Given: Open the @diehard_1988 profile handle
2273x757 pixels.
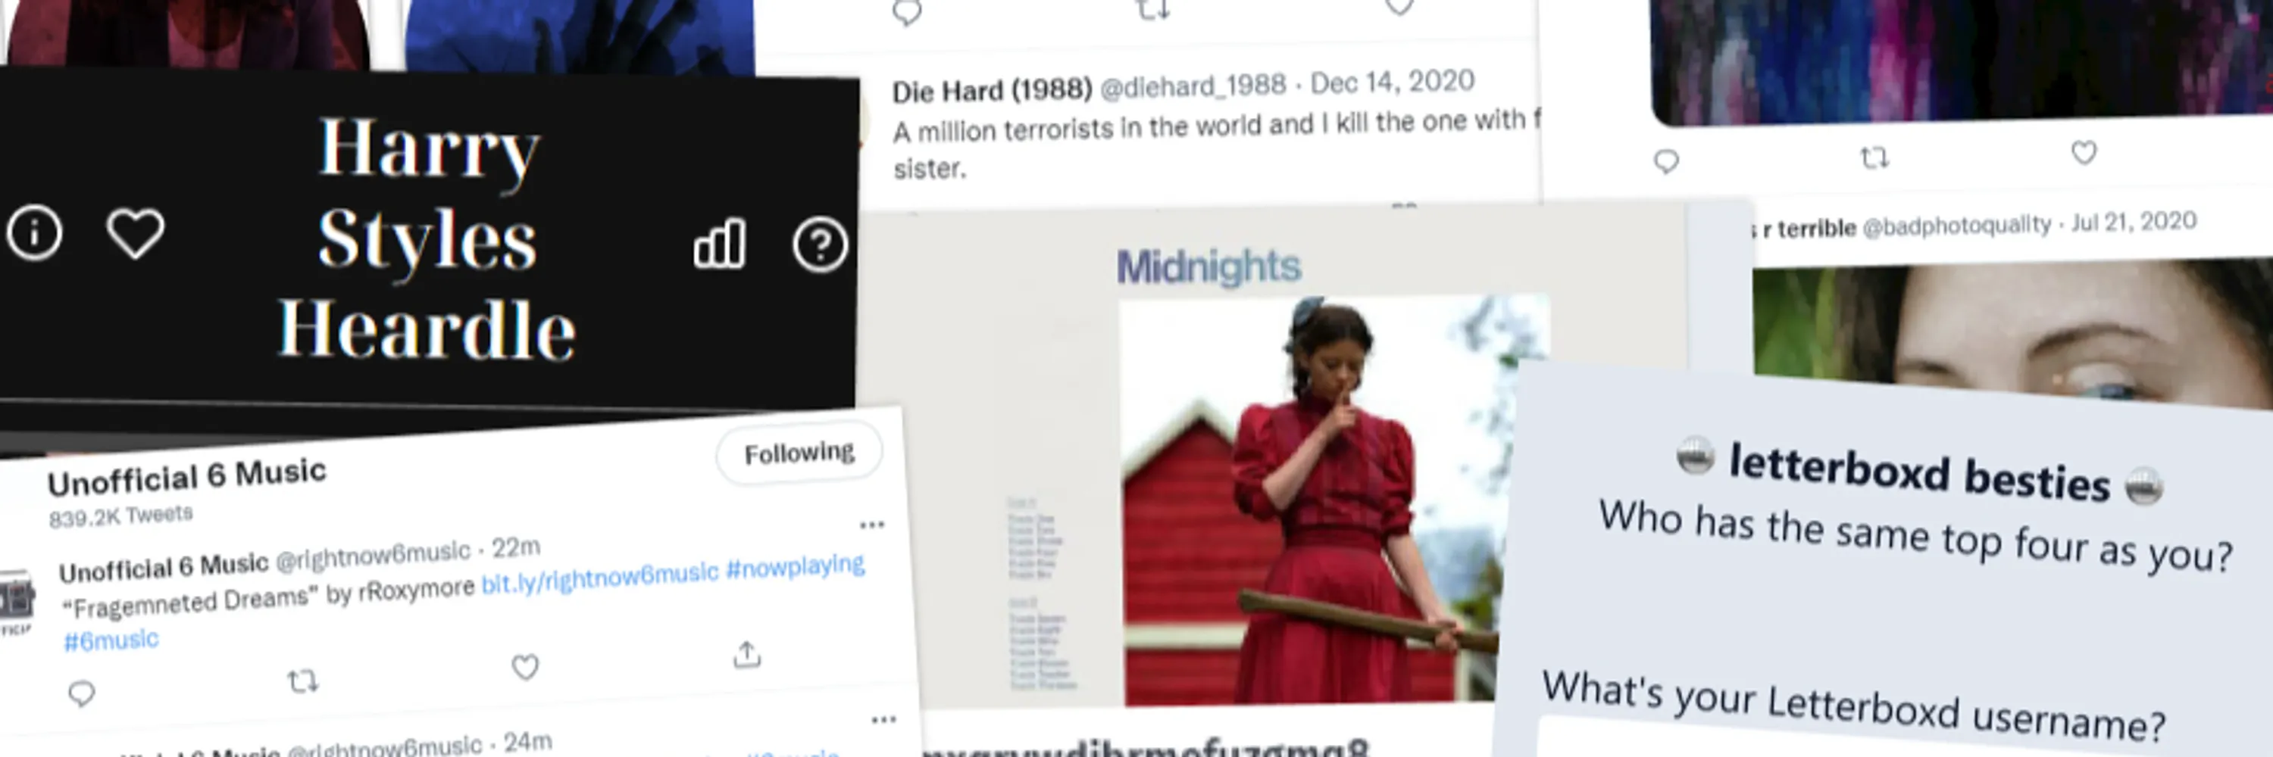Looking at the screenshot, I should 1193,86.
